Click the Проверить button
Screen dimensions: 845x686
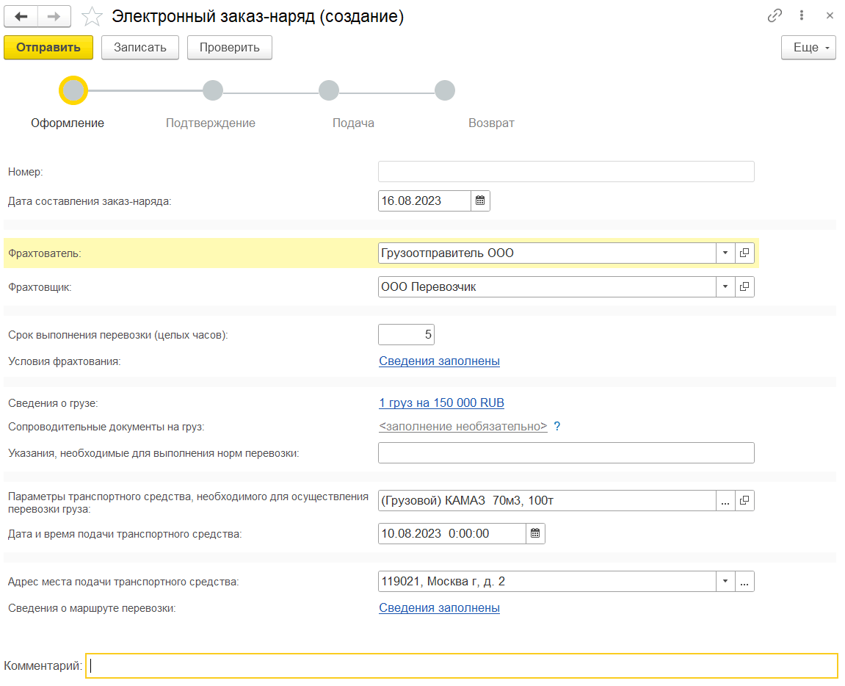(x=230, y=48)
